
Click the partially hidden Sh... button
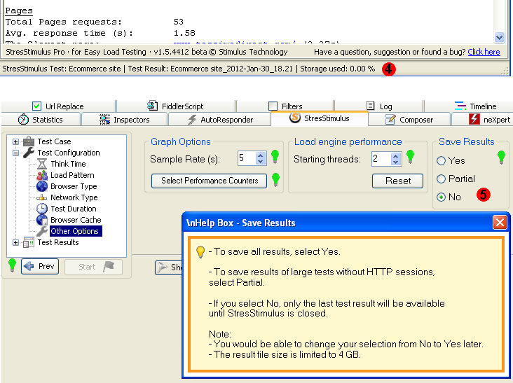[x=168, y=267]
